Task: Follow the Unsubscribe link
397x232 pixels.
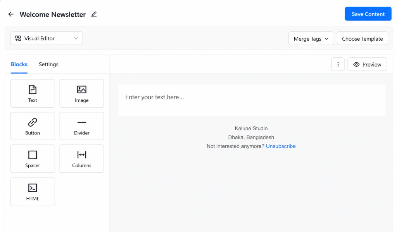Action: [281, 146]
